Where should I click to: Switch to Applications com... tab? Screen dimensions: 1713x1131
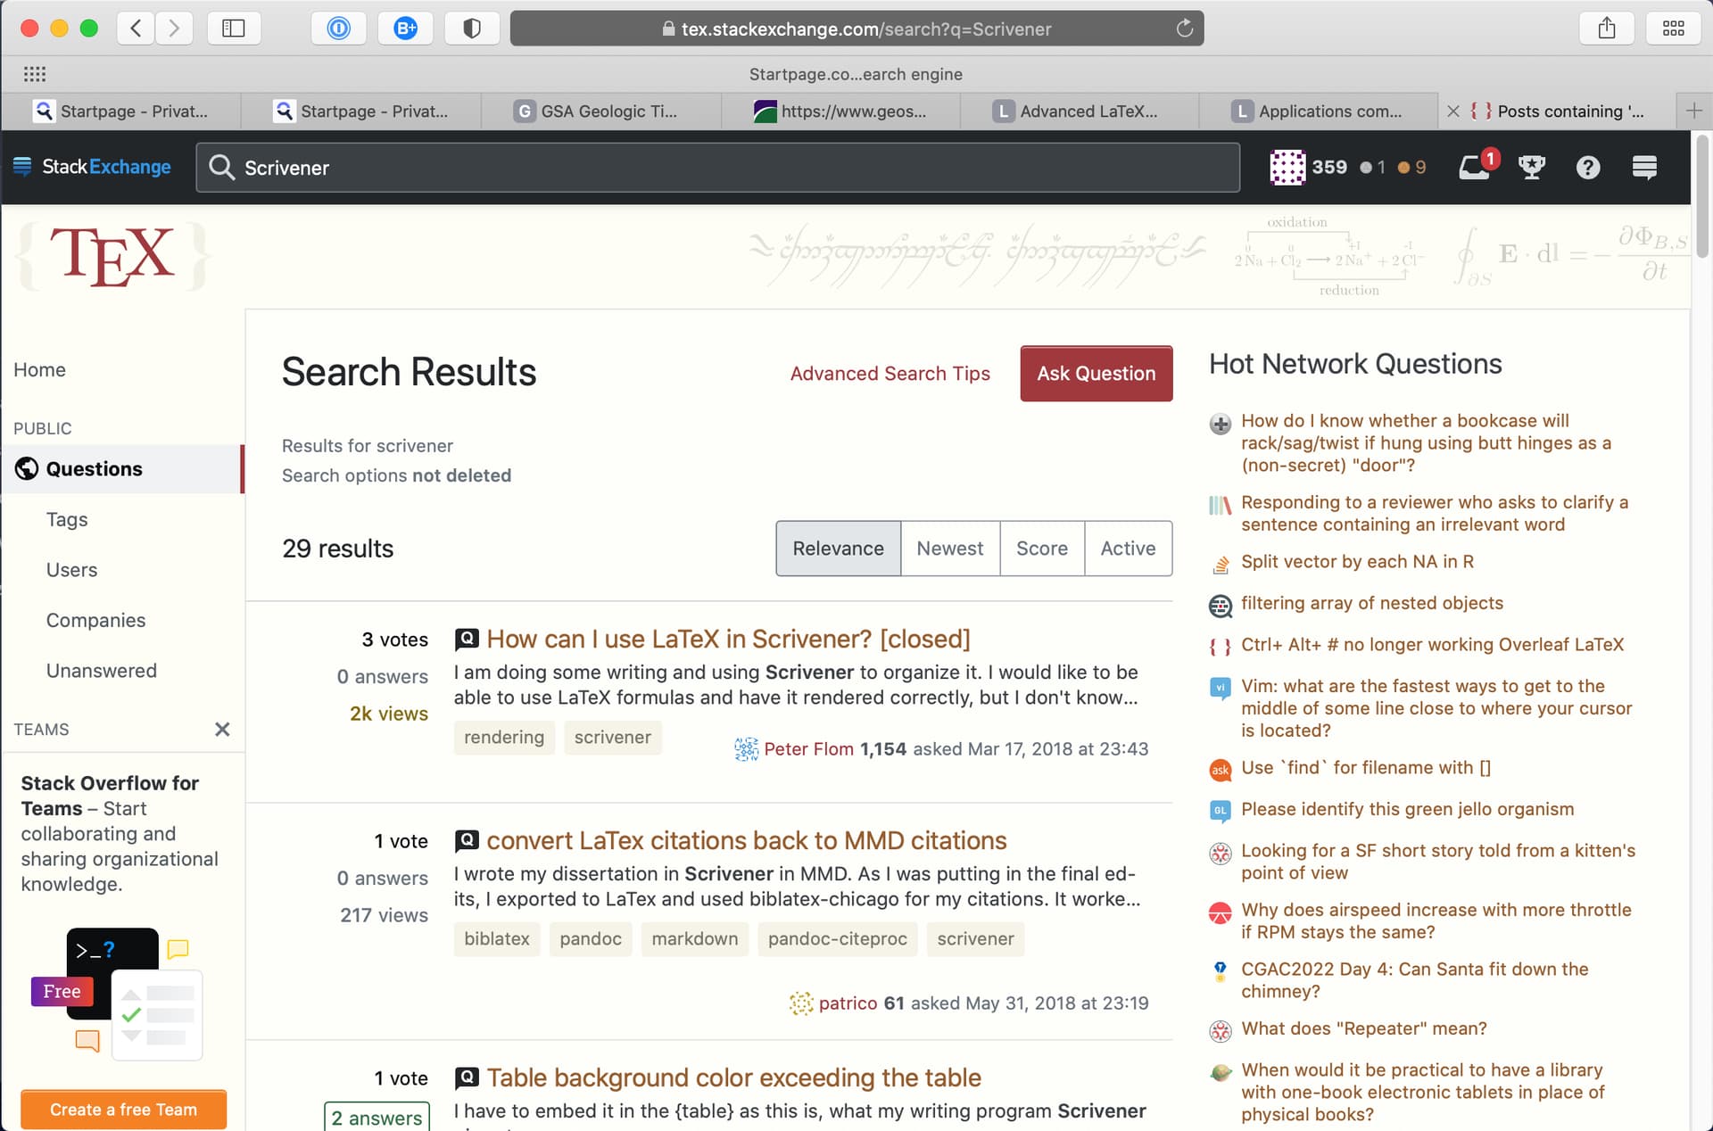point(1319,111)
